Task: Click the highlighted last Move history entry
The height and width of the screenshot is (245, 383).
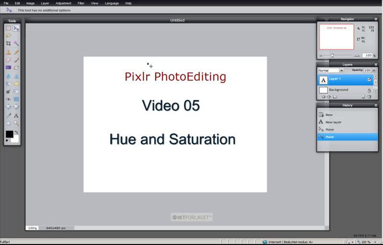Action: pos(347,137)
